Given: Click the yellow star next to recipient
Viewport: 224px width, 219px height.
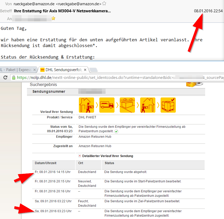Looking at the screenshot, I should [53, 18].
